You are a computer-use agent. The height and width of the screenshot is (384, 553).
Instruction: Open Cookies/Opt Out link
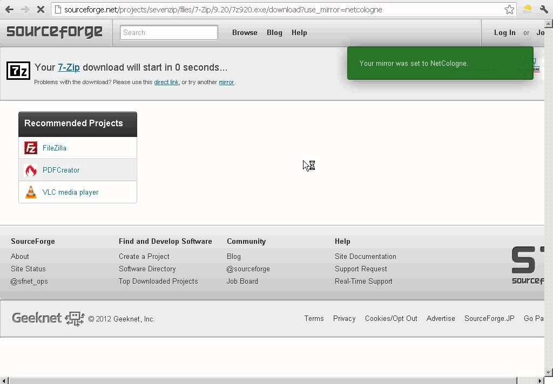[x=391, y=319]
